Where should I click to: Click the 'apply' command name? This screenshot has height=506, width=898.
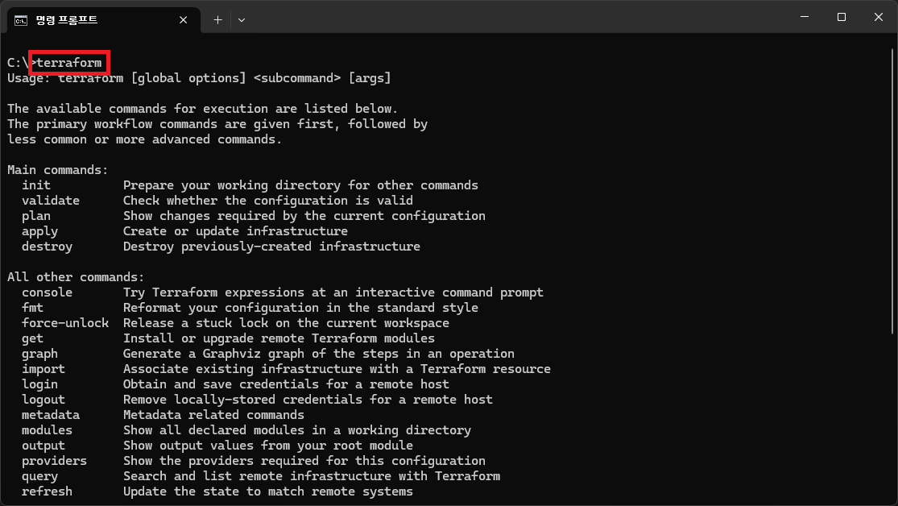39,231
